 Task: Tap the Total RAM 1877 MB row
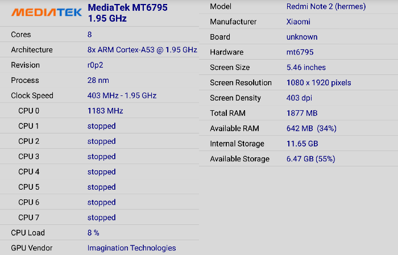click(298, 113)
